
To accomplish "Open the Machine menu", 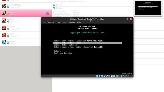I will [x=51, y=22].
